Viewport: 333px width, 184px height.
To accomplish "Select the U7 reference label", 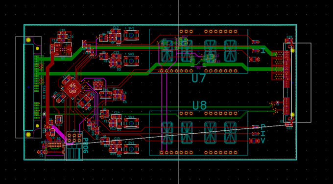I will click(198, 78).
